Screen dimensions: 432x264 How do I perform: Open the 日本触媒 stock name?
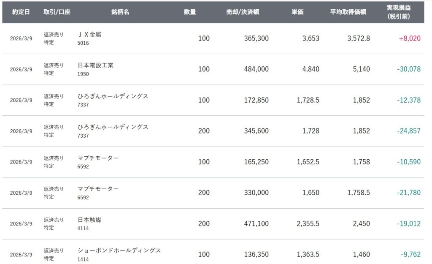click(90, 220)
